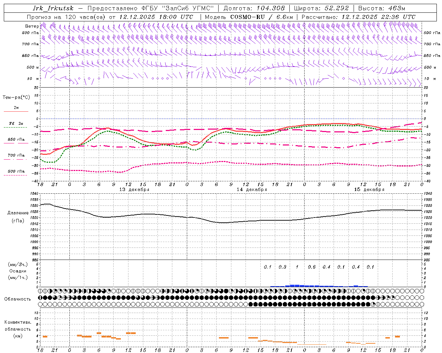This screenshot has height=353, width=442.
Task: Click the forecast start "12.12.2025 18:00 UTC"
Action: pos(156,17)
